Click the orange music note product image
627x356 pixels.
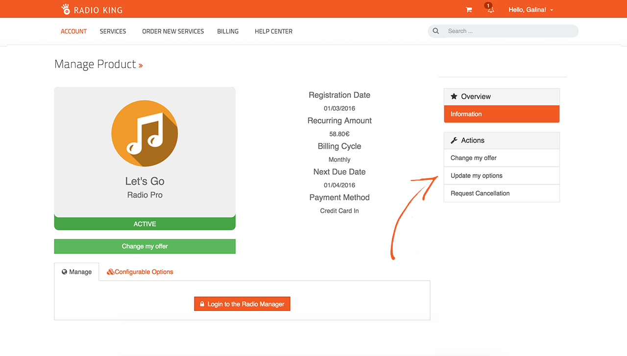pyautogui.click(x=145, y=133)
